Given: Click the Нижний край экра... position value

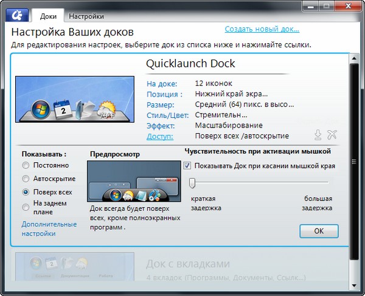Looking at the screenshot, I should pos(231,94).
